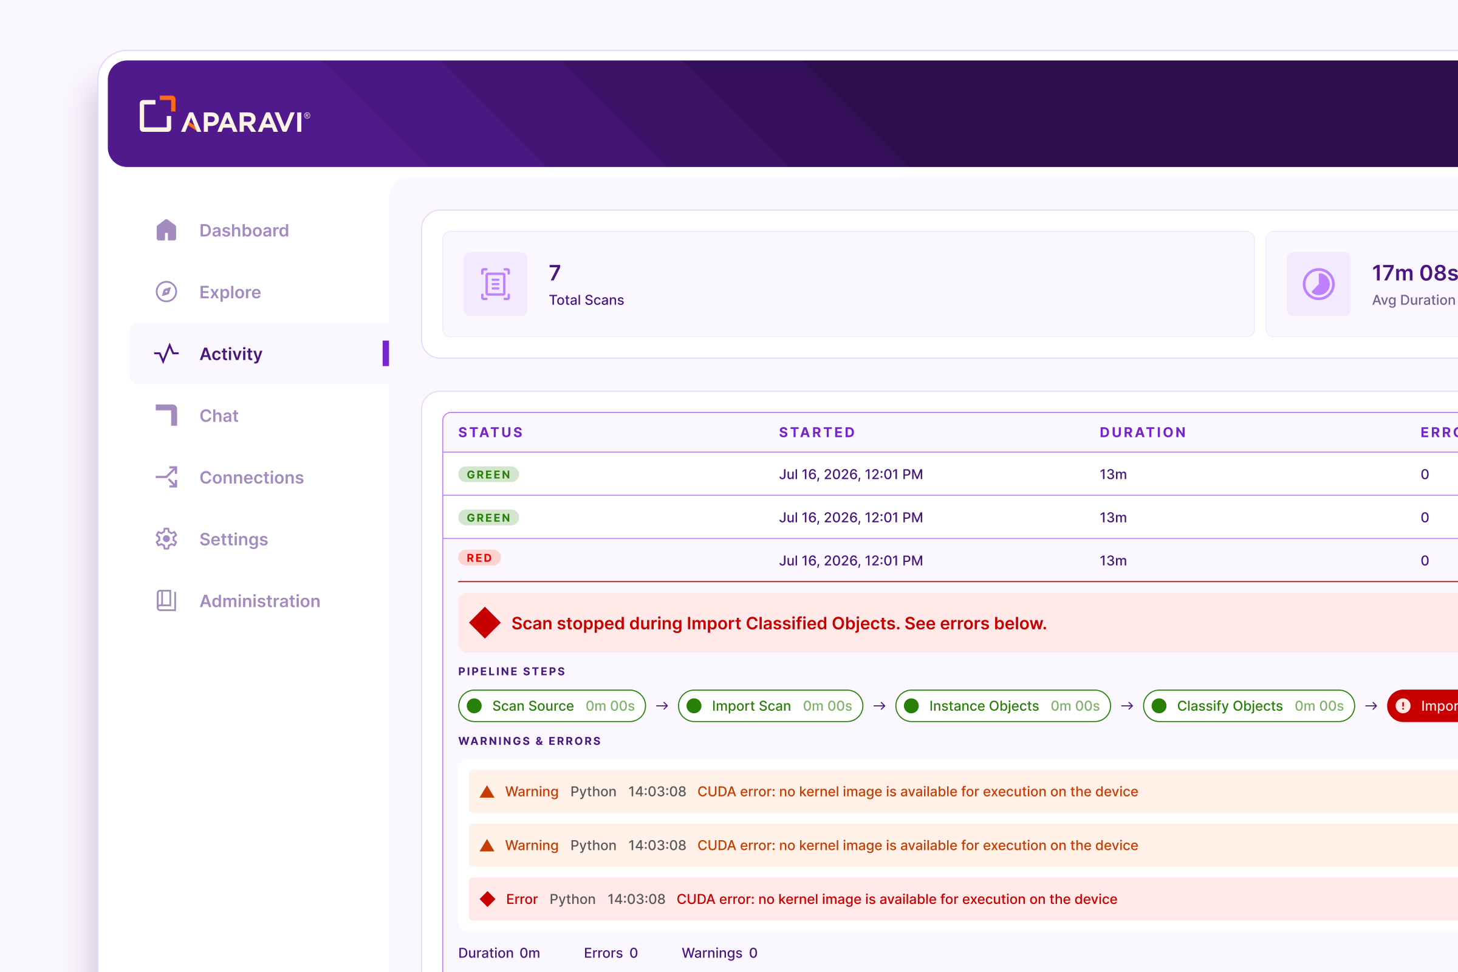Click the Activity pulse icon
Viewport: 1458px width, 972px height.
166,354
